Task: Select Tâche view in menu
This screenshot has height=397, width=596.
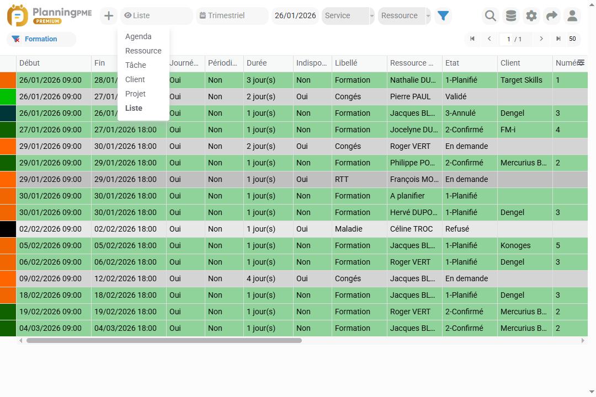Action: click(136, 65)
